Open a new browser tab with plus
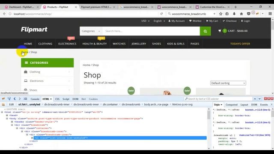Viewport: 274px width, 154px height. coord(235,7)
